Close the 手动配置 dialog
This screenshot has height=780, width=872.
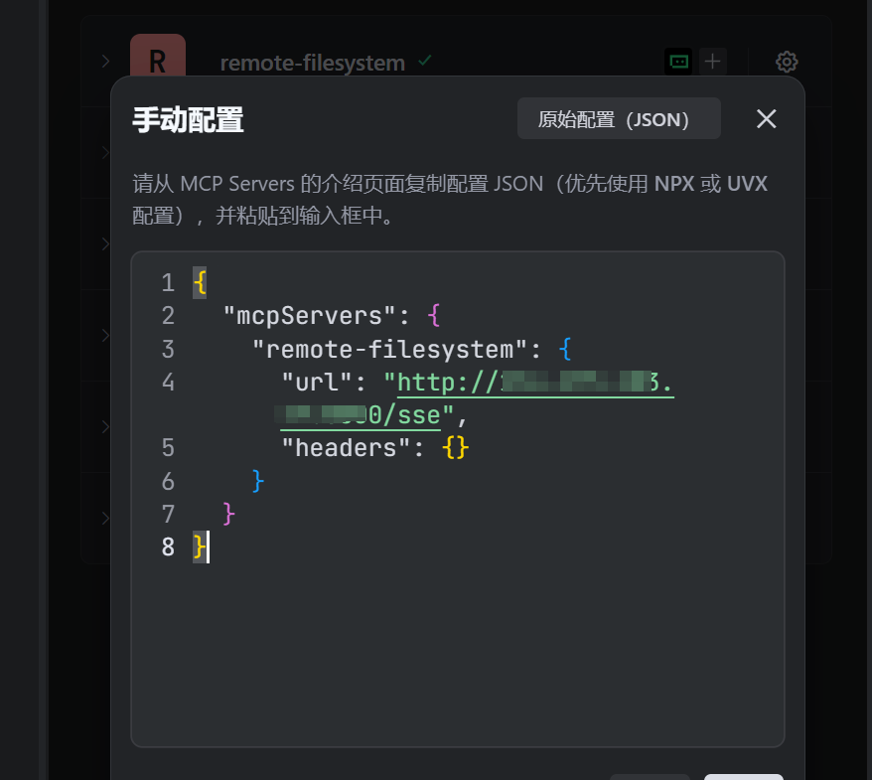[766, 118]
